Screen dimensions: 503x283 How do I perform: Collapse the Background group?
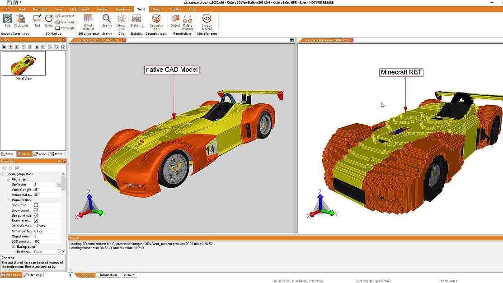[x=13, y=246]
